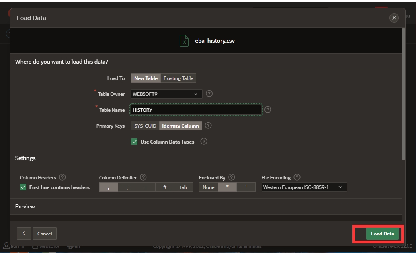Select New Table load option
The width and height of the screenshot is (416, 253).
pos(146,78)
